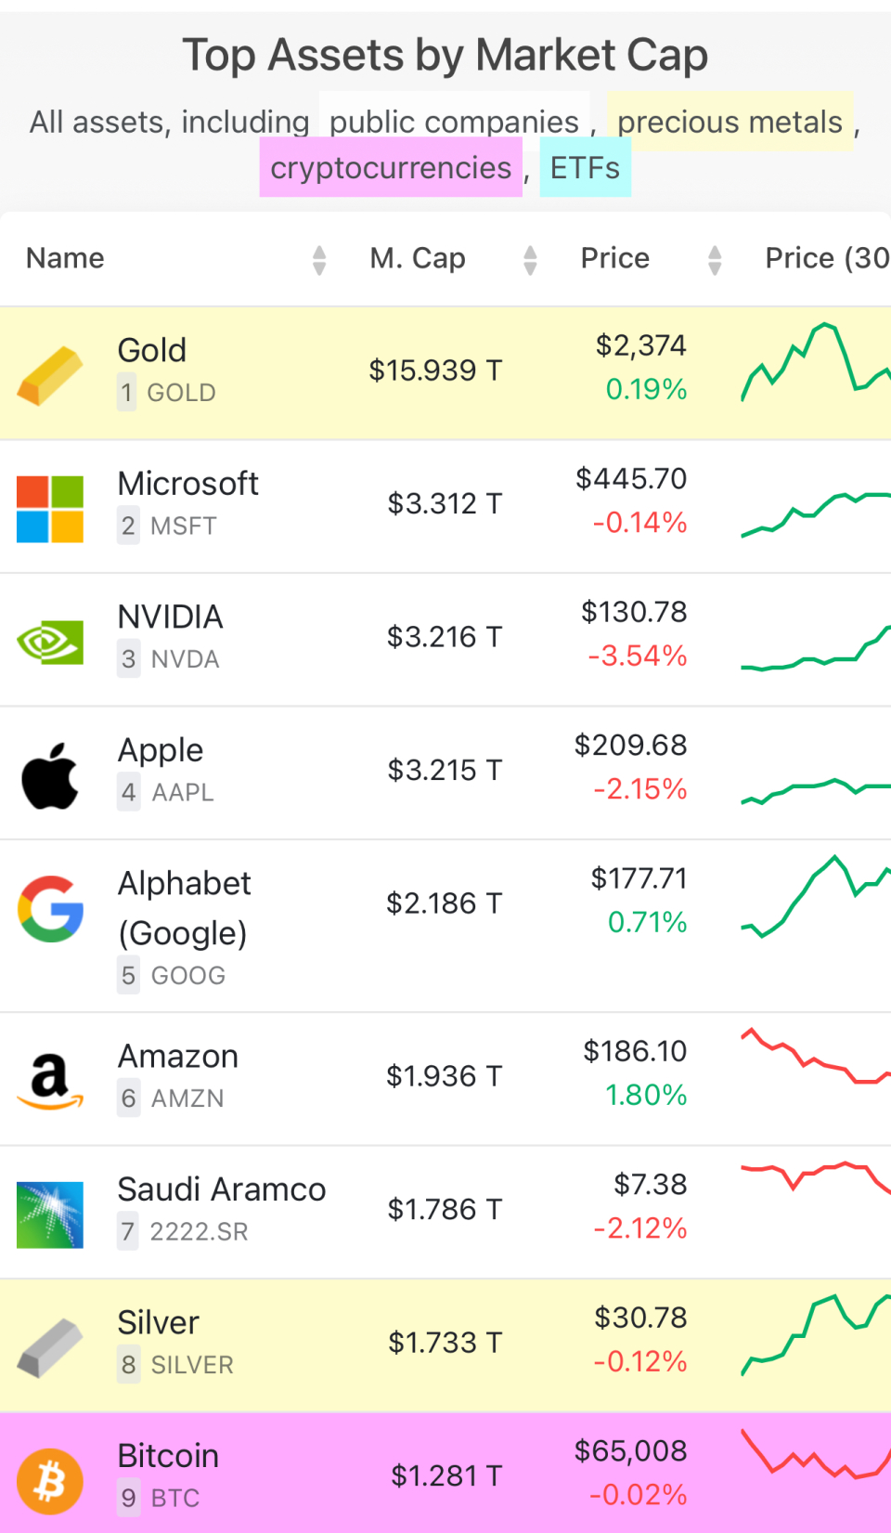This screenshot has width=891, height=1533.
Task: Toggle the public companies filter
Action: click(x=454, y=122)
